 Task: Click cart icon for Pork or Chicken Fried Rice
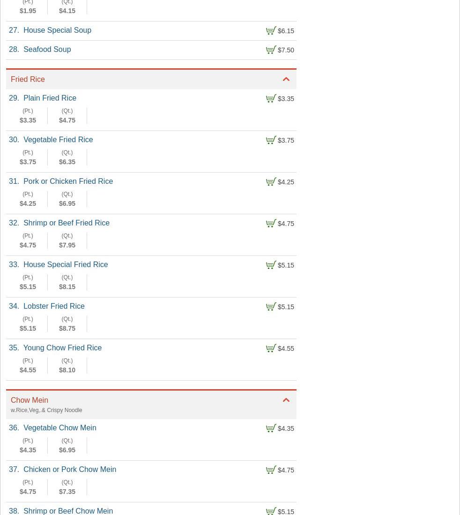271,182
